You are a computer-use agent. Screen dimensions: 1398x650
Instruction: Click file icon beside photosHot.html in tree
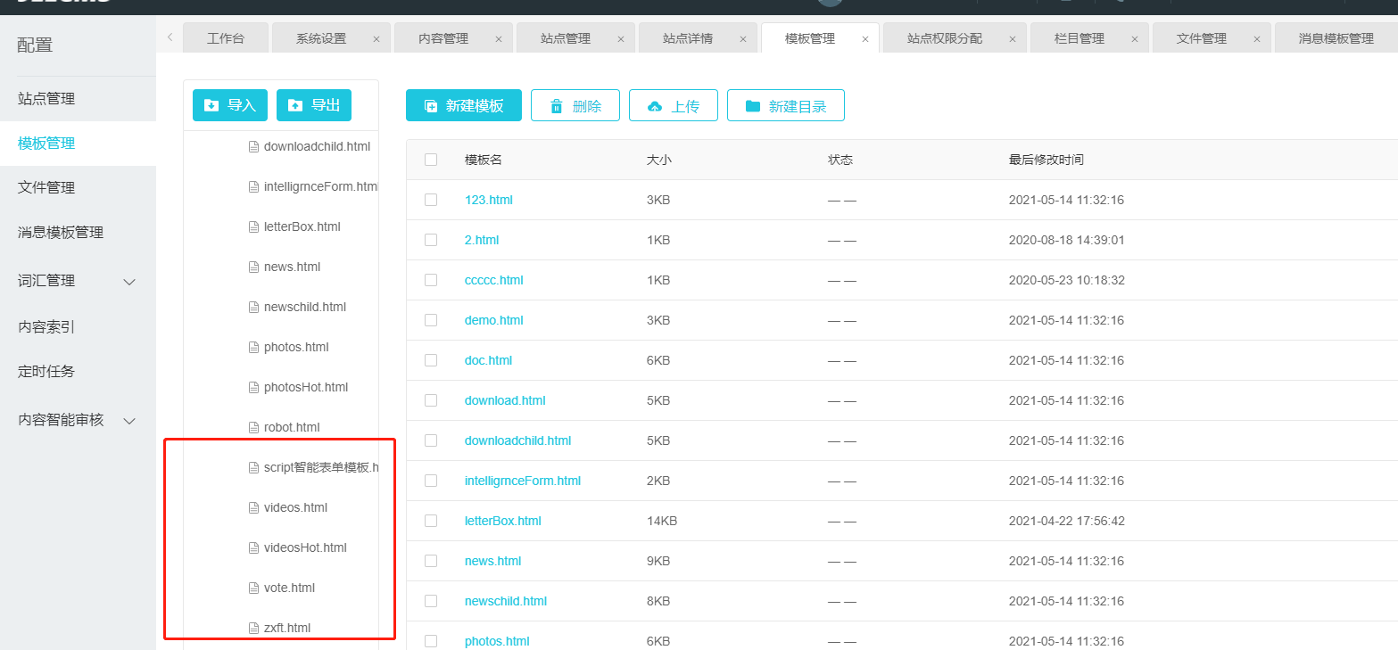tap(253, 387)
